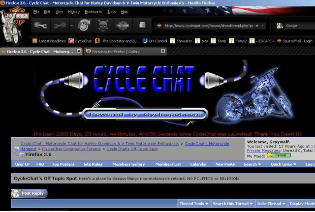Open the View menu
The image size is (315, 212).
coord(59,12)
